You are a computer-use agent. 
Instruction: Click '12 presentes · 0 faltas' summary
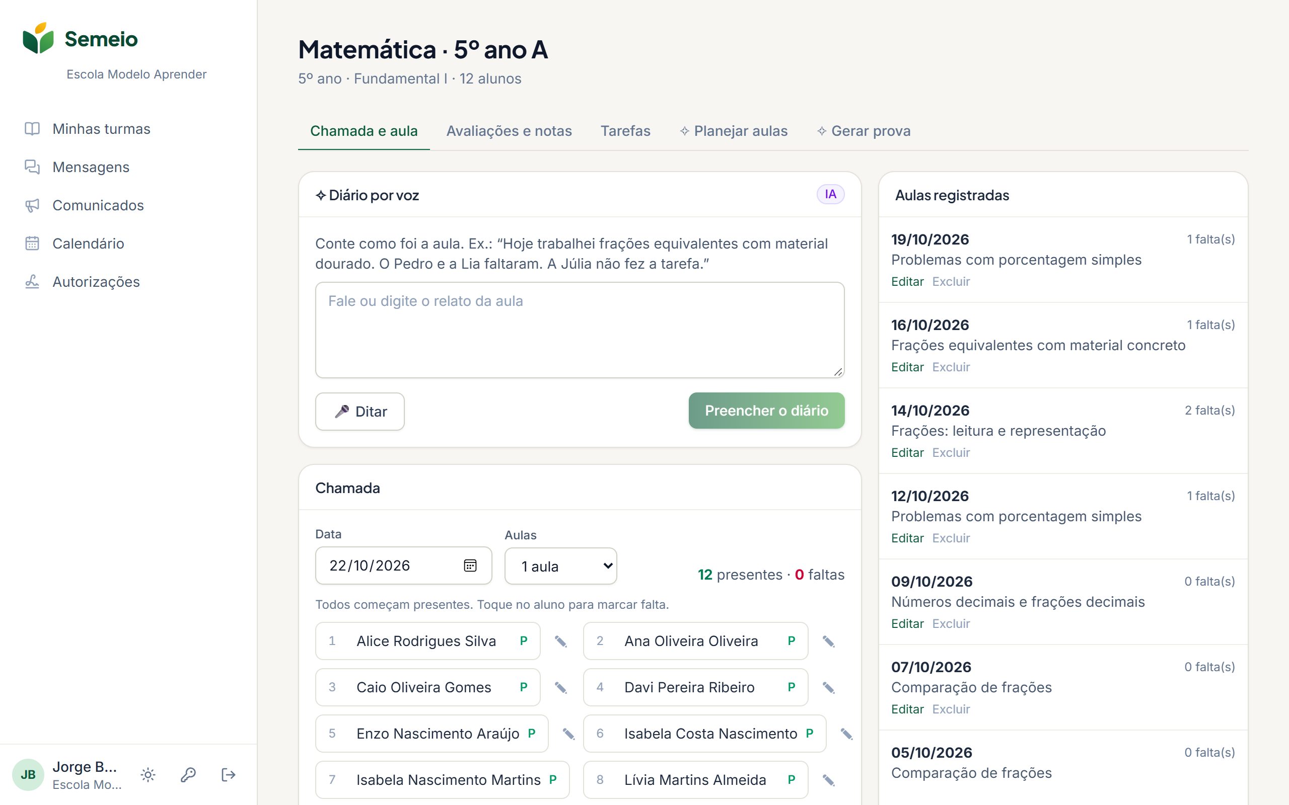point(771,575)
